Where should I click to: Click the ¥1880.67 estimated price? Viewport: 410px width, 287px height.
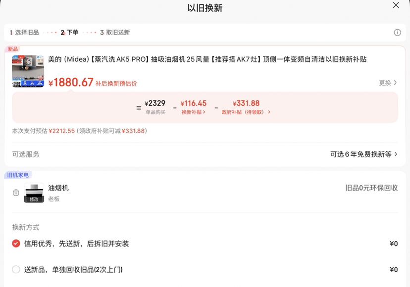pos(71,82)
